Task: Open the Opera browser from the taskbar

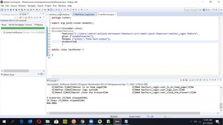Action: pyautogui.click(x=39, y=122)
